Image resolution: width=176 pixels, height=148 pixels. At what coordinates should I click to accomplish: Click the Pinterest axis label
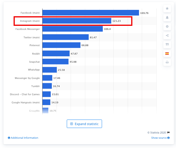tap(35, 45)
